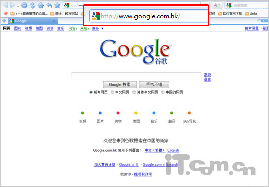The height and width of the screenshot is (187, 269).
Task: Select the 中国的网页 radio button
Action: click(x=163, y=92)
